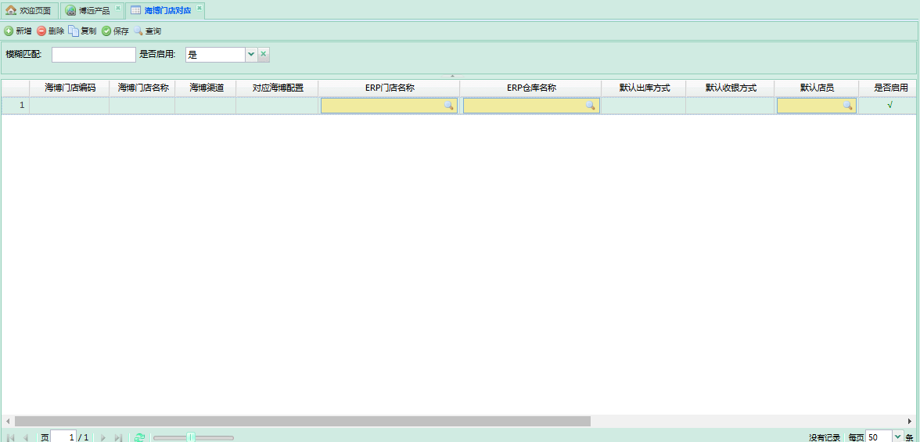Click the pager slider handle
The height and width of the screenshot is (442, 920).
click(190, 437)
